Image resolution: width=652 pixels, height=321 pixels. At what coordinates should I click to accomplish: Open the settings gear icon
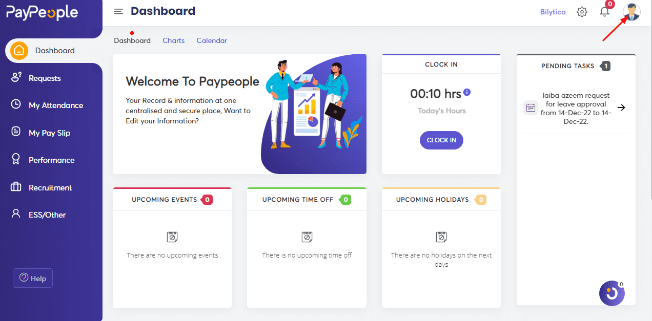click(x=582, y=12)
